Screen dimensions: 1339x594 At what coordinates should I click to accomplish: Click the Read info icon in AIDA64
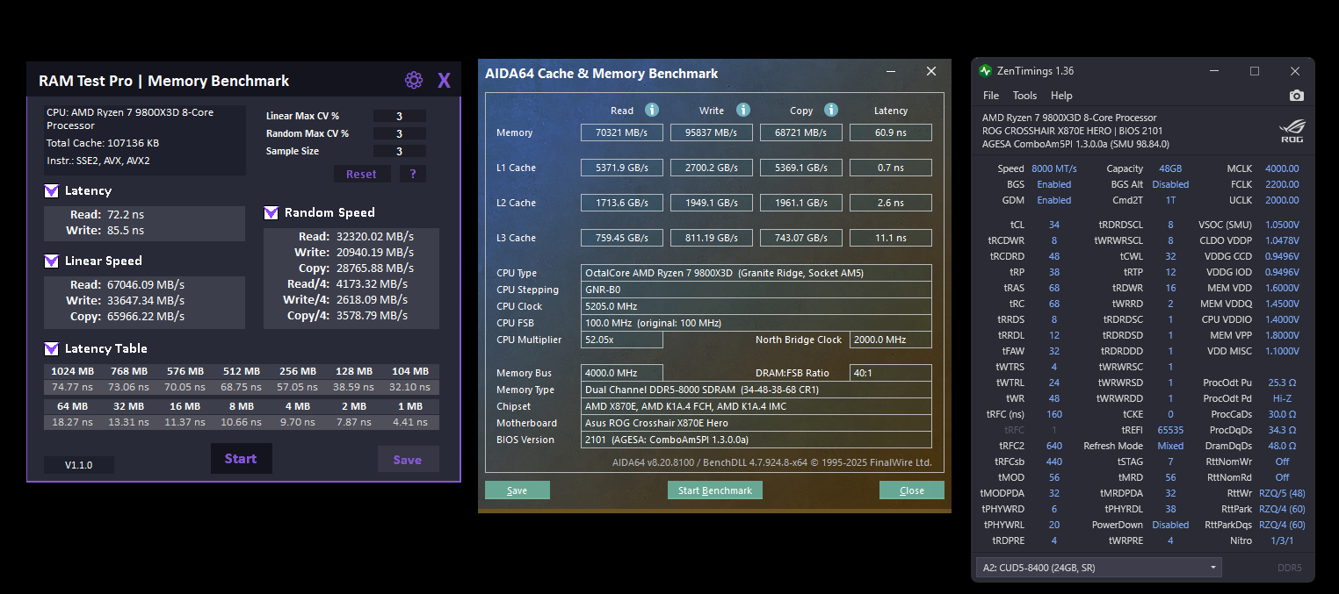pos(652,110)
